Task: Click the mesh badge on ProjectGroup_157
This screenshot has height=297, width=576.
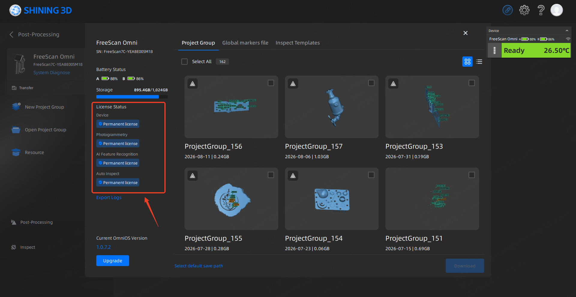Action: (293, 83)
